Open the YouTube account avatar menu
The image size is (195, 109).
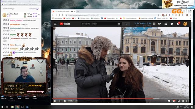(185, 24)
